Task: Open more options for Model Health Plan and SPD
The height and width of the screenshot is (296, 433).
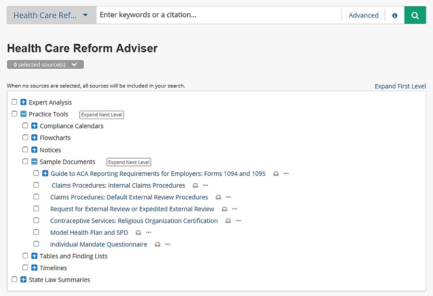Action: 149,232
